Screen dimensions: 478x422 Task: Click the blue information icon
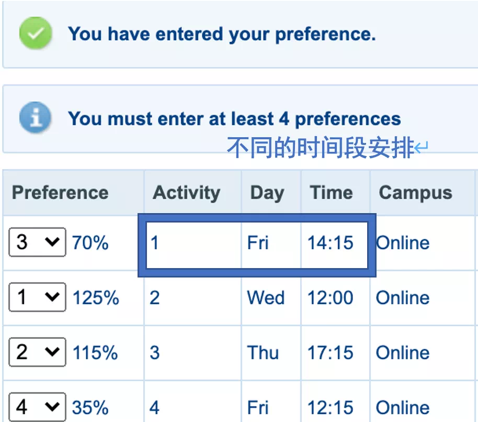click(35, 118)
